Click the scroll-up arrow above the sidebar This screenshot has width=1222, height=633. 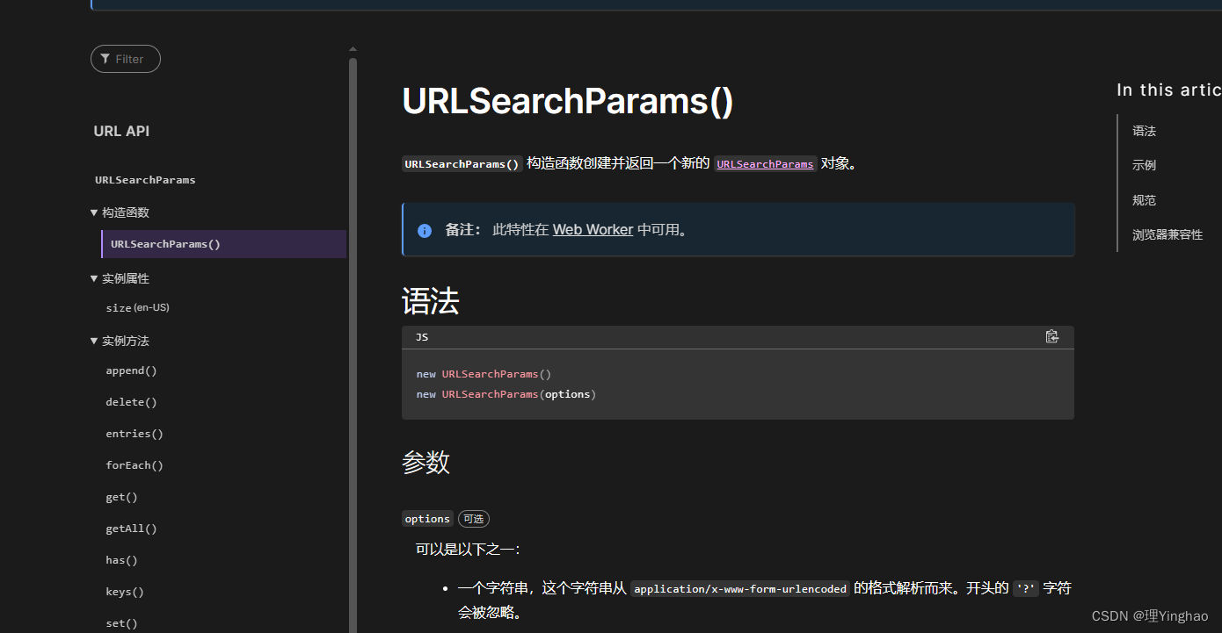[x=352, y=49]
